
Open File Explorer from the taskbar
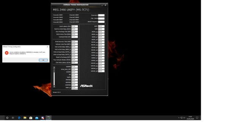click(x=25, y=118)
